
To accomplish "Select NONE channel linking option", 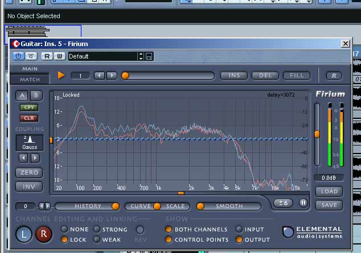I will tap(64, 229).
